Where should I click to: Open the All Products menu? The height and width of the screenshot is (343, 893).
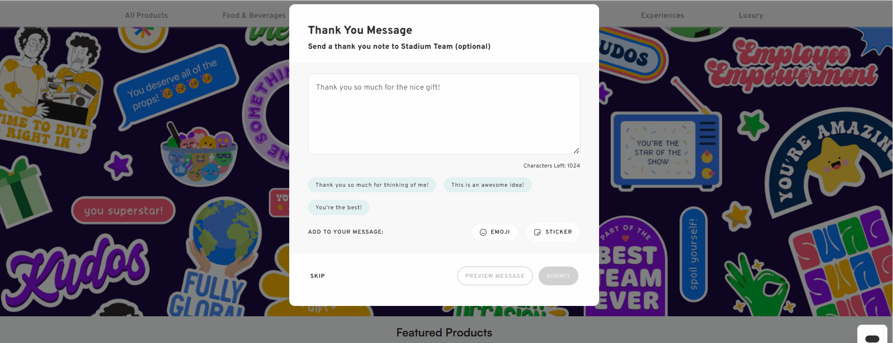(x=146, y=15)
